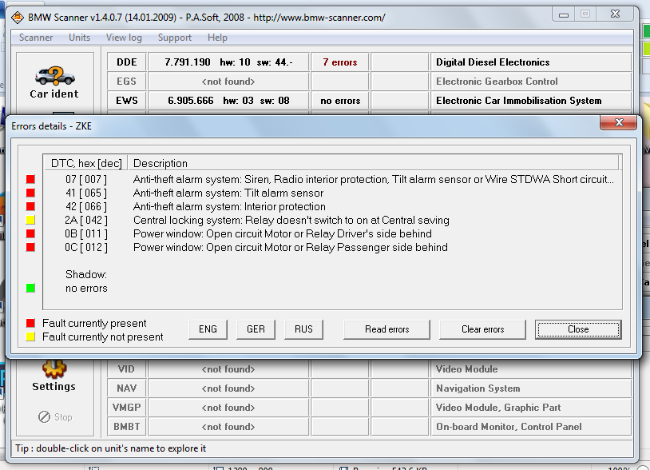Click the NAV <not found> cell
The image size is (650, 470).
tap(228, 388)
